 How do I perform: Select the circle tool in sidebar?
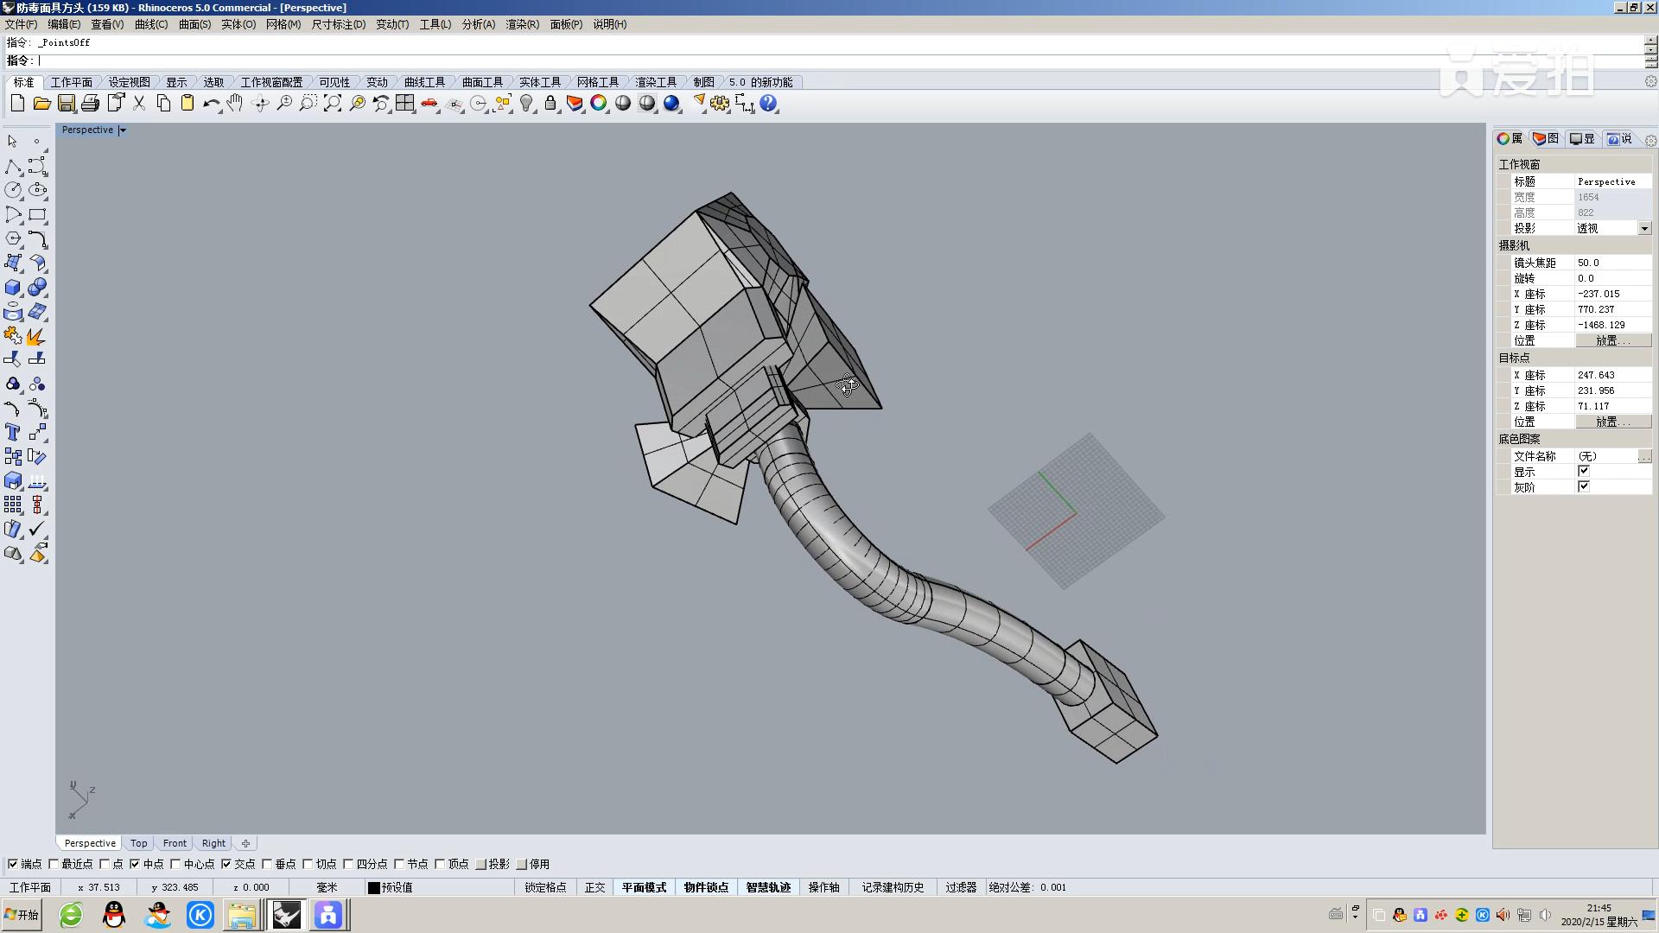[13, 190]
